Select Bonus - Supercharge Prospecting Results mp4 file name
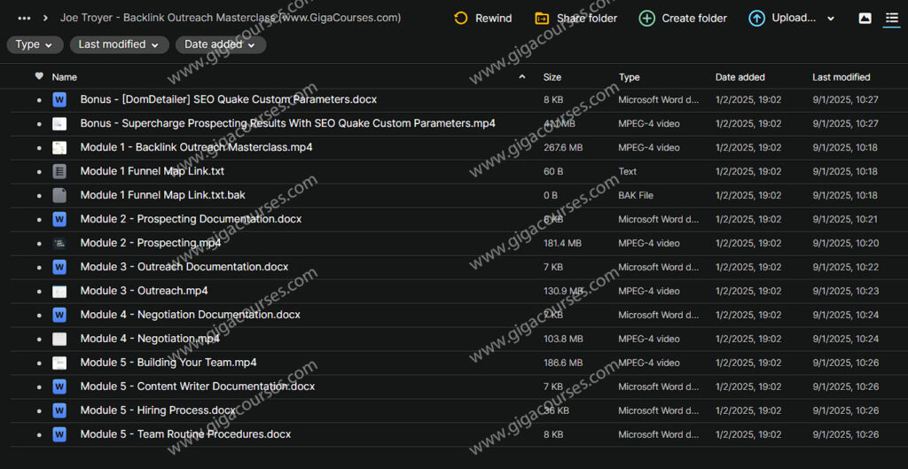 pos(288,123)
